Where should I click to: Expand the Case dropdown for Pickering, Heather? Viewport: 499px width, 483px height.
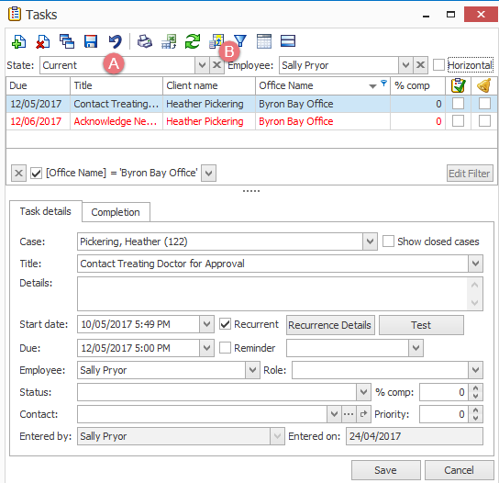coord(370,241)
